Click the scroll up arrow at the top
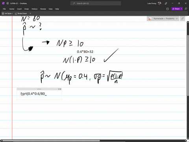Image resolution: width=189 pixels, height=142 pixels. pos(188,22)
